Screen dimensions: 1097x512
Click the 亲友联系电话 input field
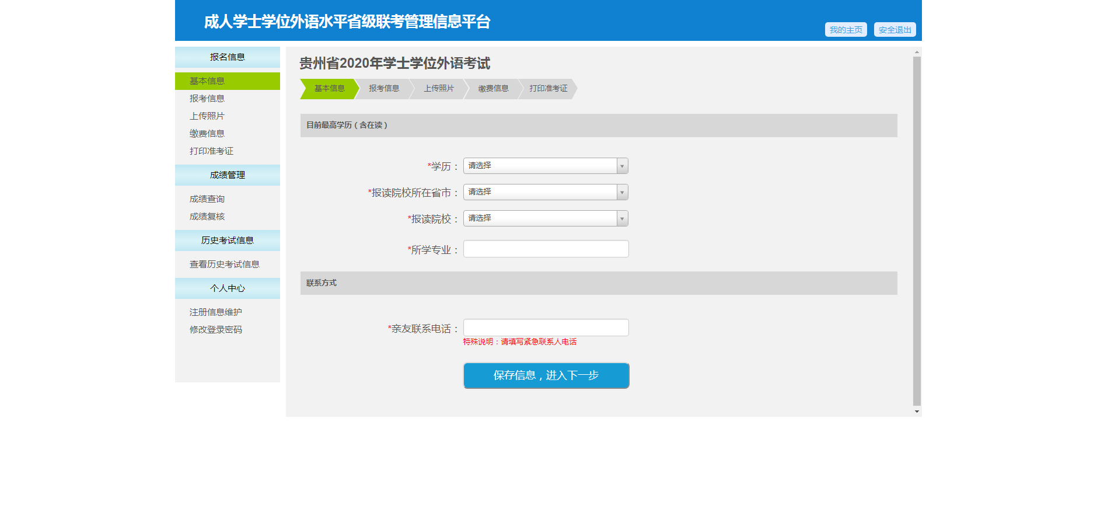pyautogui.click(x=546, y=328)
